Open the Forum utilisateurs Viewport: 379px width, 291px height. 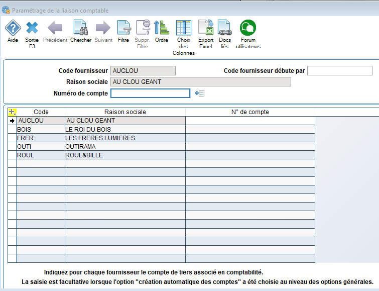[x=248, y=28]
